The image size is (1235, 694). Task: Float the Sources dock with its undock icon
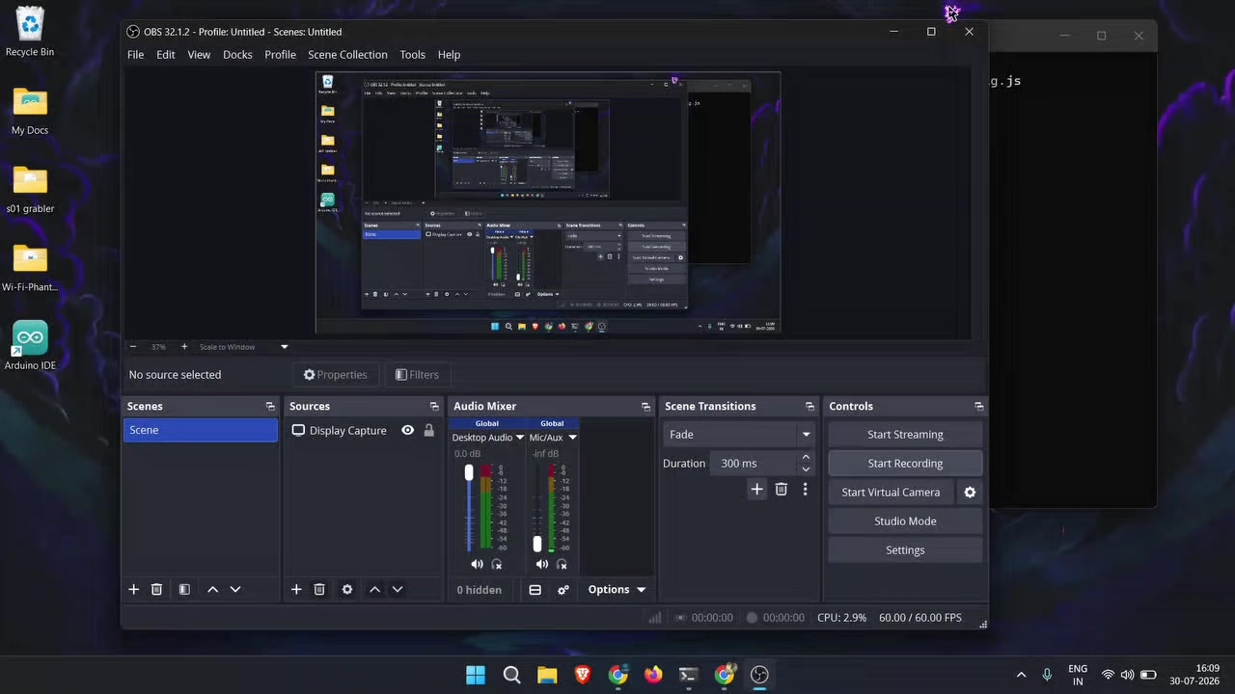point(434,407)
